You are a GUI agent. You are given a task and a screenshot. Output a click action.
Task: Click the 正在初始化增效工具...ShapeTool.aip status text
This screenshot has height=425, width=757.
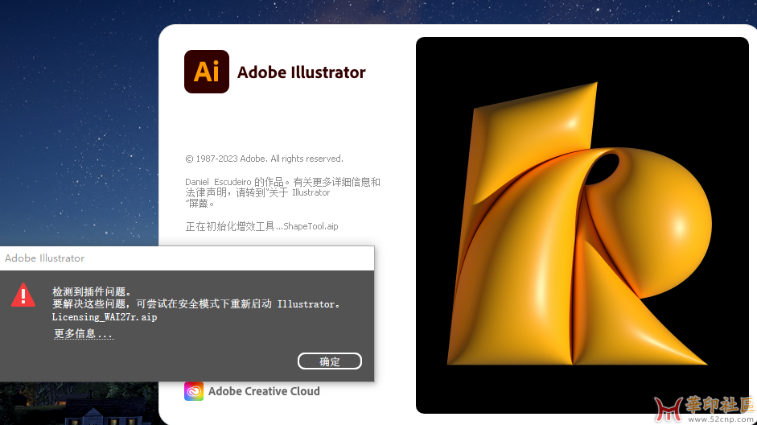pos(261,226)
